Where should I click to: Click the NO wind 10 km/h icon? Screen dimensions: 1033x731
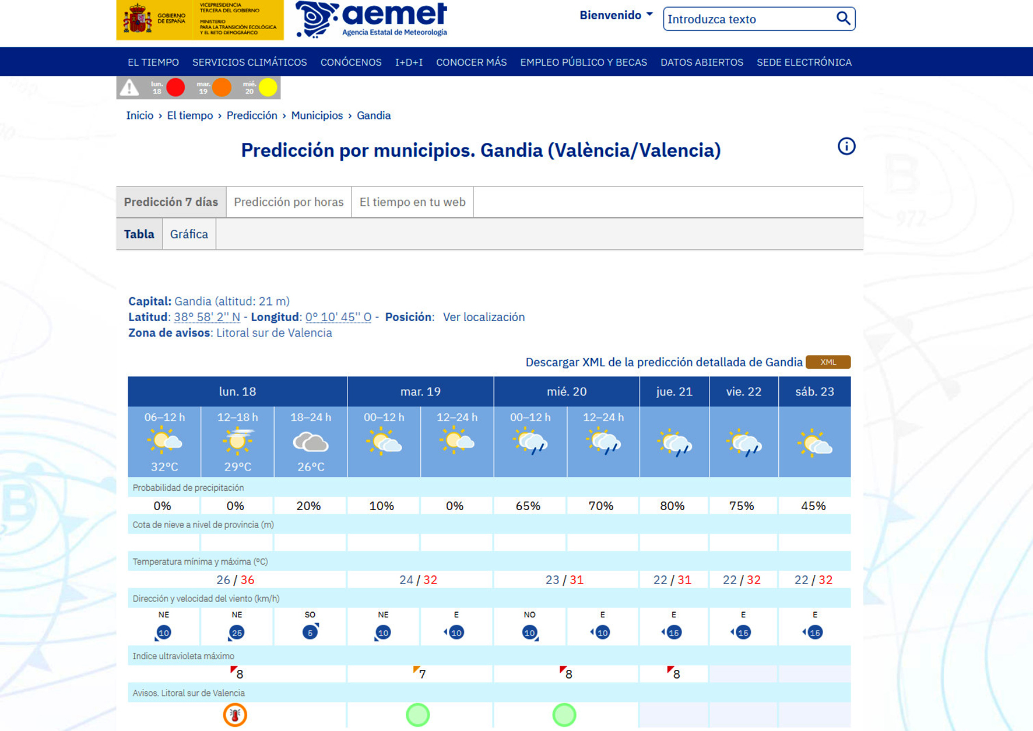pos(529,632)
